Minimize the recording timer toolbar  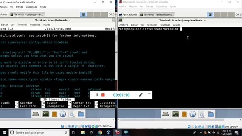tap(149, 93)
